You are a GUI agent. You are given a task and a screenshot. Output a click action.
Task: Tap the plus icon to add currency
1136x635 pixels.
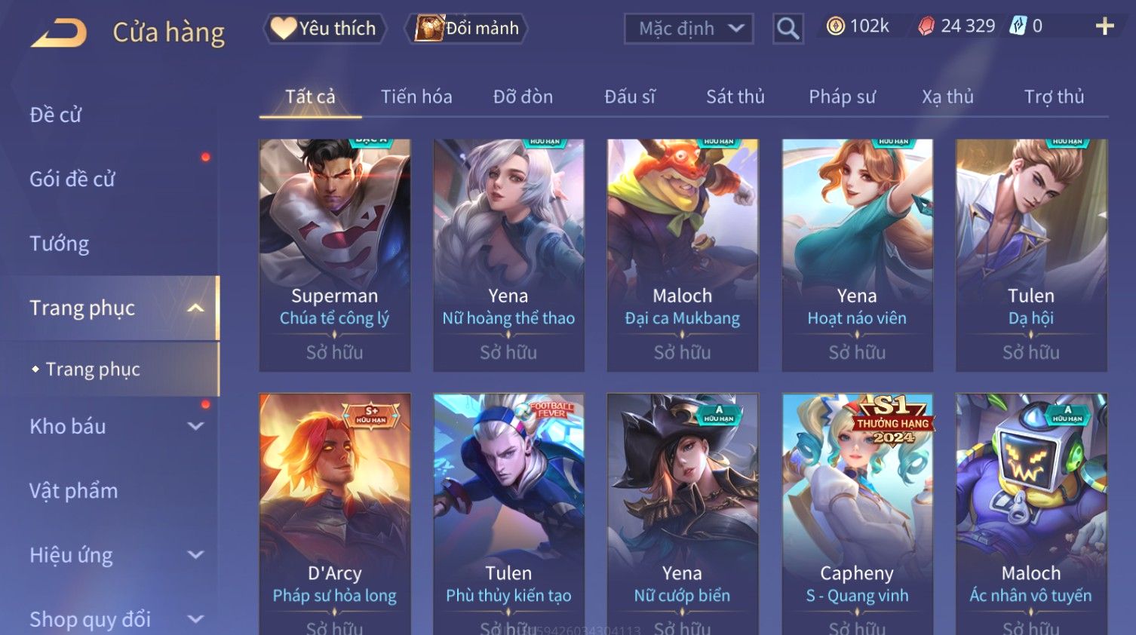1104,26
